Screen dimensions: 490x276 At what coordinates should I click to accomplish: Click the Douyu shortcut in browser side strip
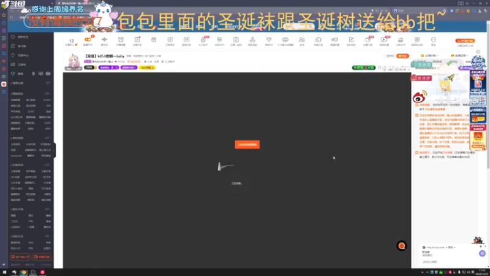[4, 84]
